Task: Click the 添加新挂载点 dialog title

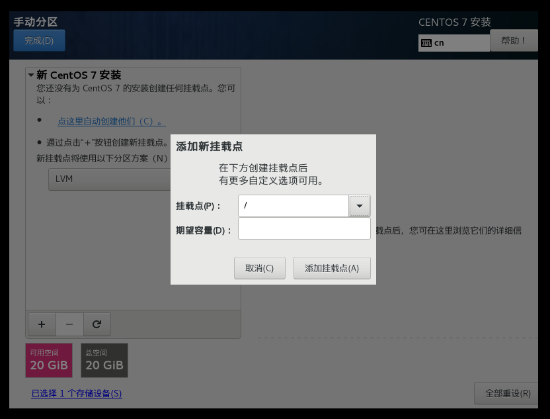Action: click(x=210, y=146)
